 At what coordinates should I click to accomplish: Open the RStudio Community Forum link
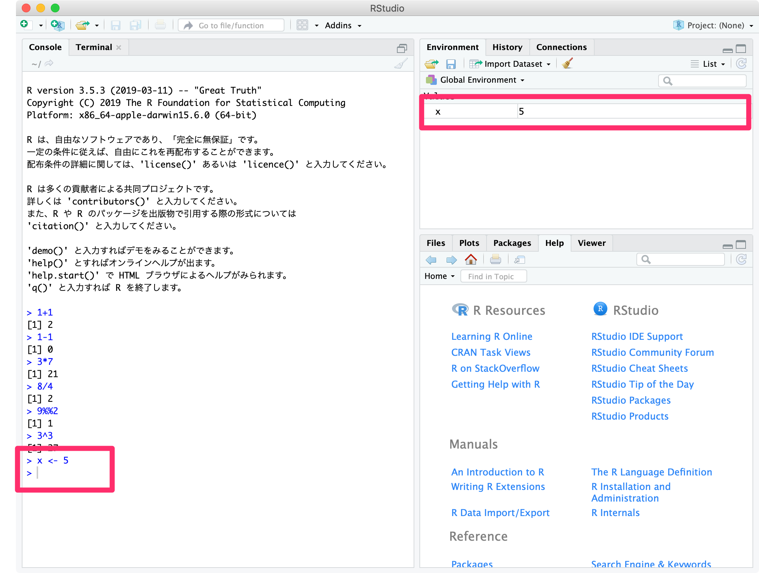(653, 352)
